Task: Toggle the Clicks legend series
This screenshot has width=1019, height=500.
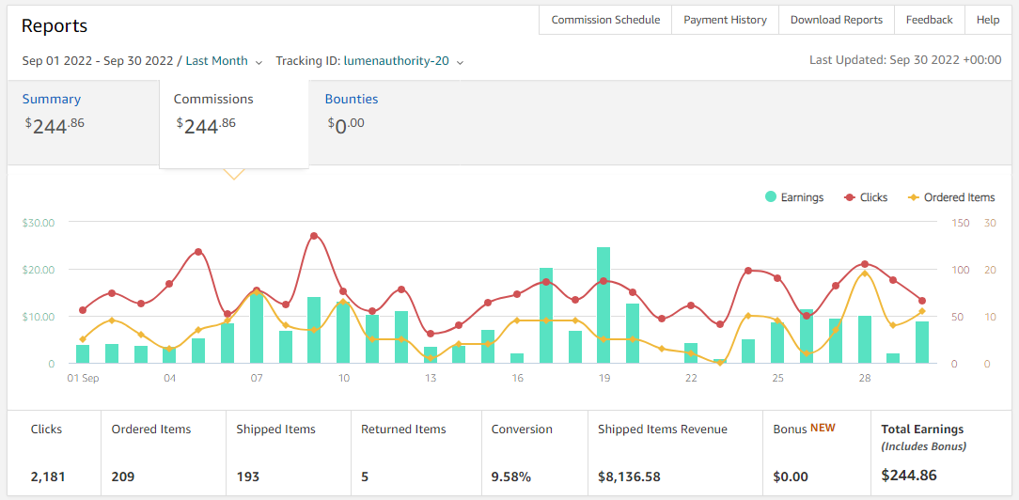Action: [x=866, y=197]
